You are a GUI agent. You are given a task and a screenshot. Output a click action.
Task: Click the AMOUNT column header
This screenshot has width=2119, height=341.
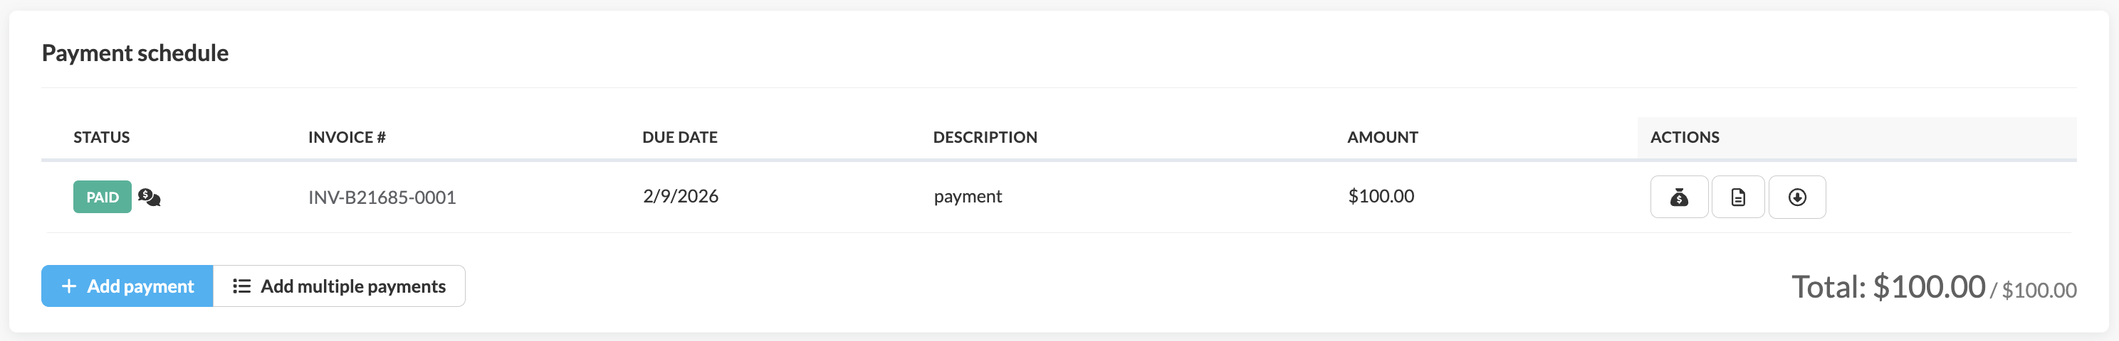(1382, 137)
